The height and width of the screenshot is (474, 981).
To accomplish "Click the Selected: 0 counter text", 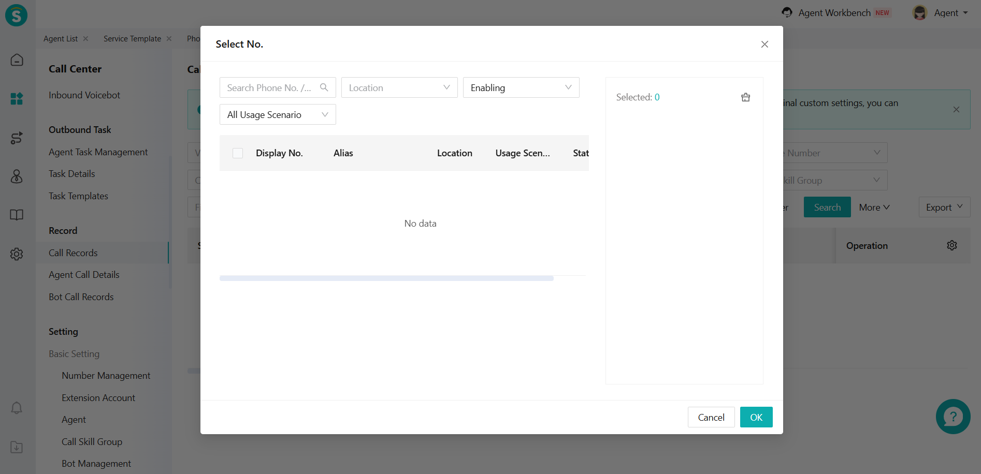I will click(638, 97).
